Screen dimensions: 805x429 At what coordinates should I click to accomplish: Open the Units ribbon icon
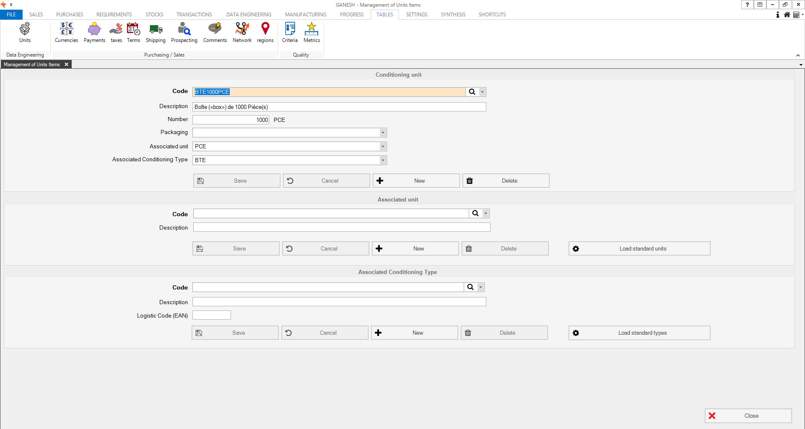tap(25, 33)
